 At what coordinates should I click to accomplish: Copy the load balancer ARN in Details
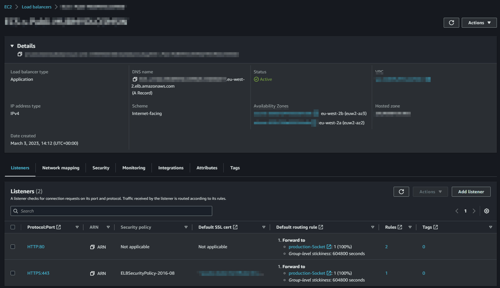(x=20, y=54)
